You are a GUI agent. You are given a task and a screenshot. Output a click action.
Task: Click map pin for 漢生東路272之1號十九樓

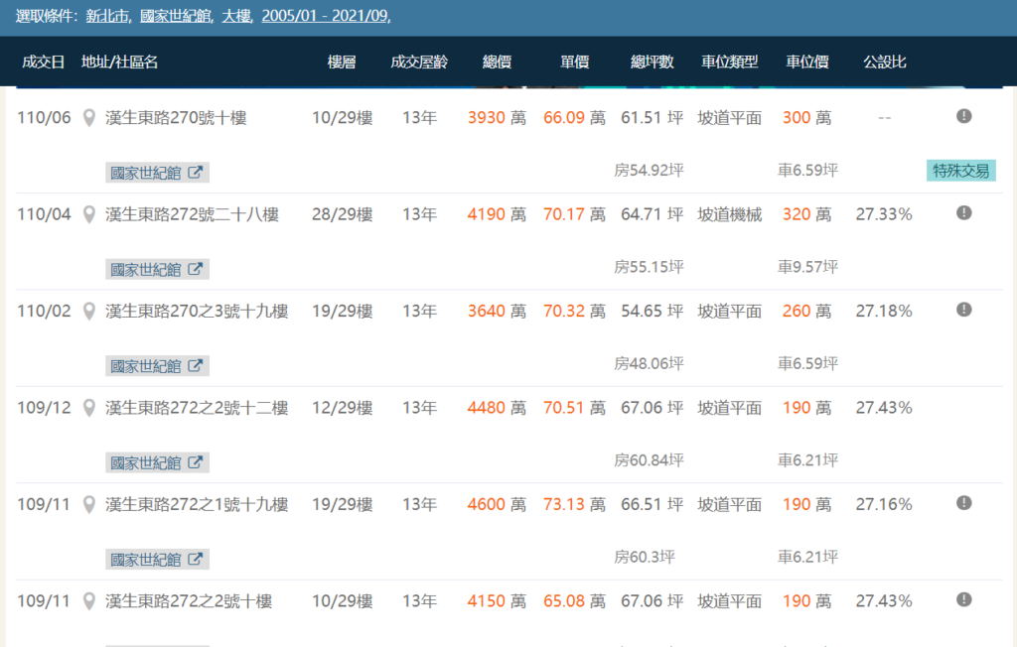[x=89, y=504]
